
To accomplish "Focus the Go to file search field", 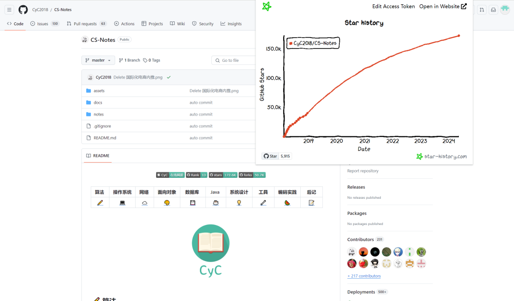I will (x=233, y=60).
